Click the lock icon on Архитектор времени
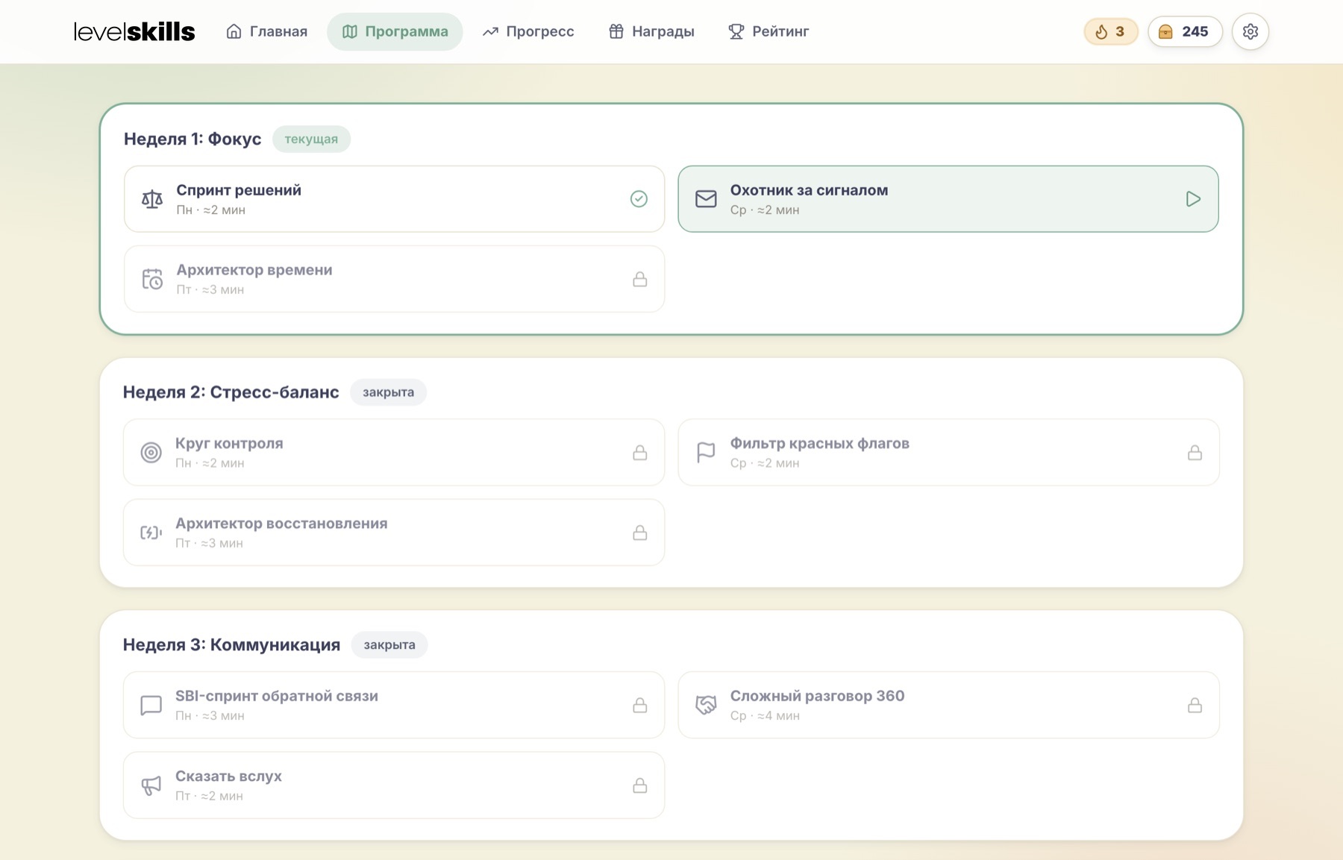This screenshot has height=860, width=1343. [x=640, y=279]
